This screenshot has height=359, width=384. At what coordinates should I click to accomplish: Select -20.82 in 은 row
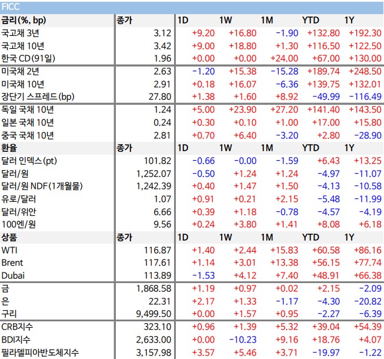368,301
